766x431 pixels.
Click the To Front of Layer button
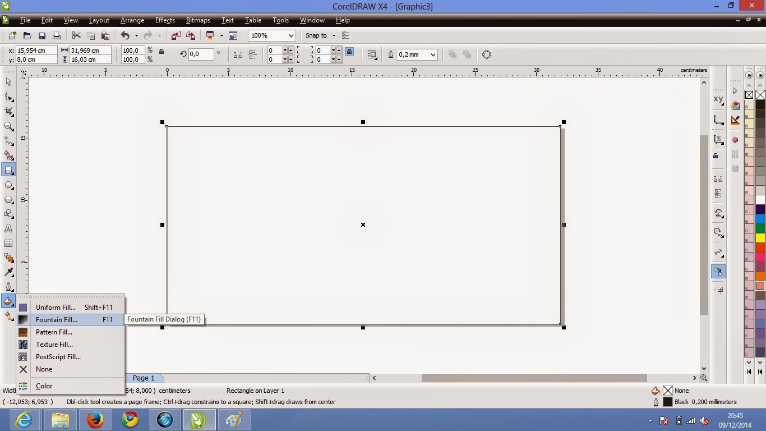452,54
